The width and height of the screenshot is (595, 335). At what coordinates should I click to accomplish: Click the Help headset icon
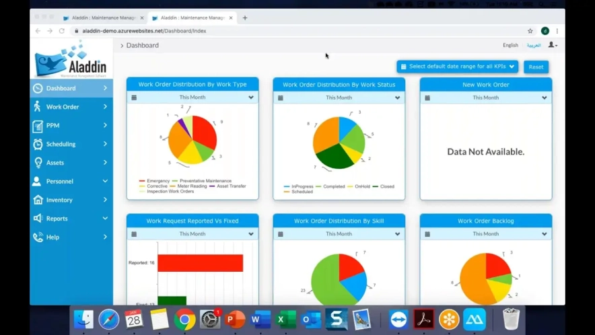[38, 237]
